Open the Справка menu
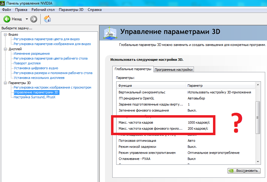Image resolution: width=267 pixels, height=182 pixels. [94, 10]
